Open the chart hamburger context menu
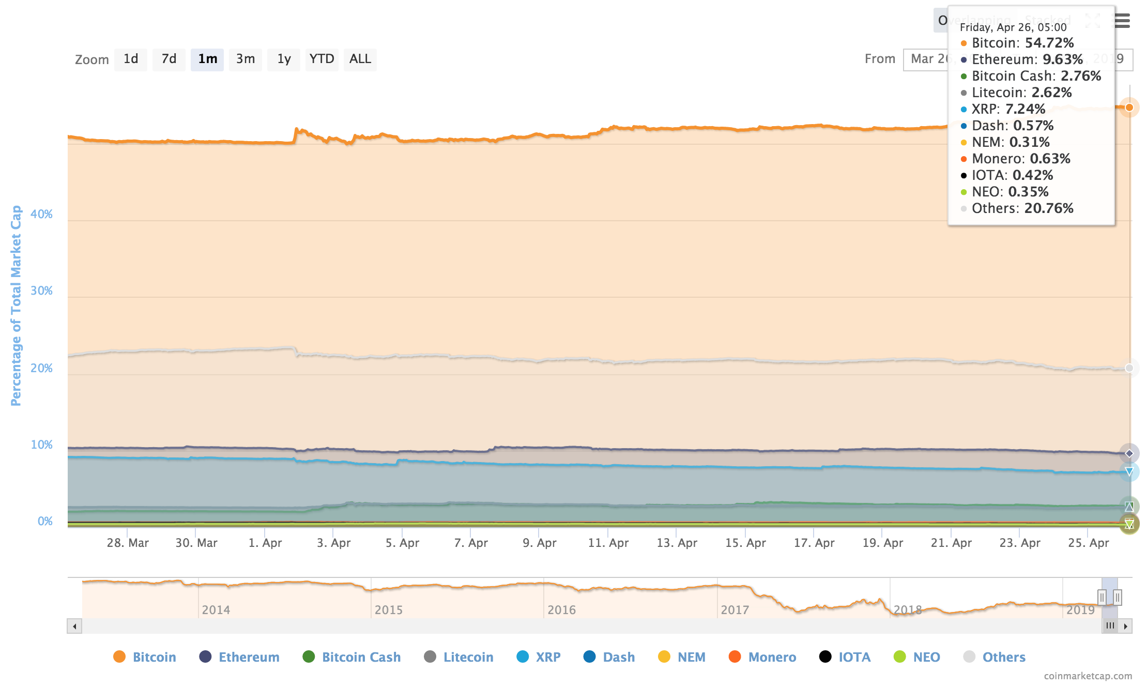Image resolution: width=1147 pixels, height=687 pixels. click(x=1122, y=21)
